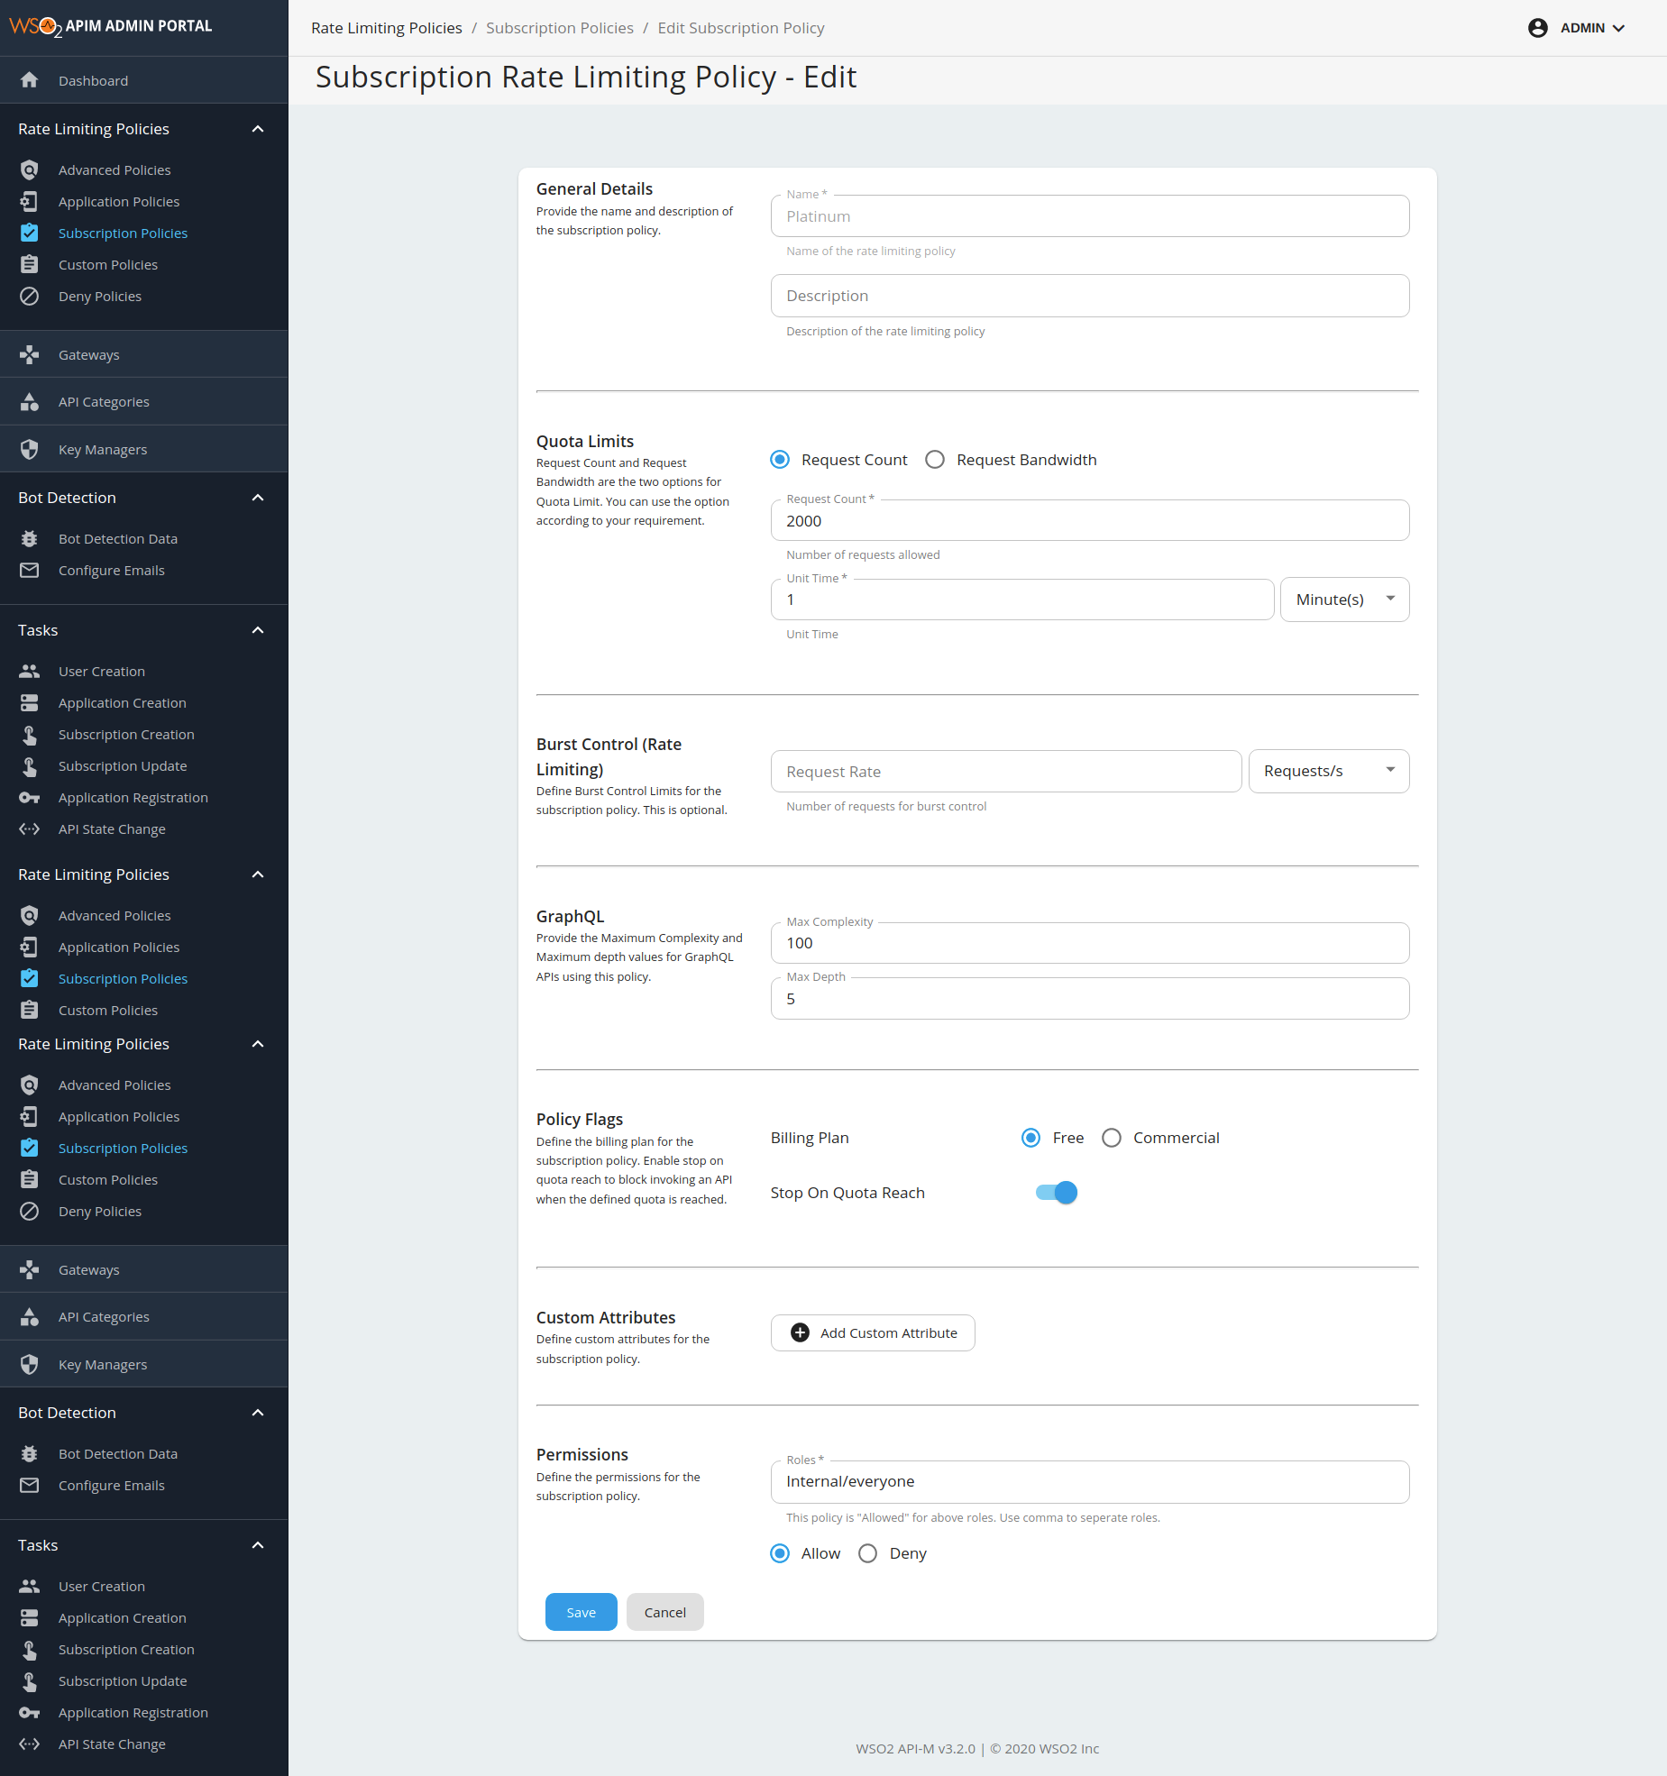This screenshot has height=1776, width=1667.
Task: Open Configure Emails from the sidebar
Action: [x=111, y=570]
